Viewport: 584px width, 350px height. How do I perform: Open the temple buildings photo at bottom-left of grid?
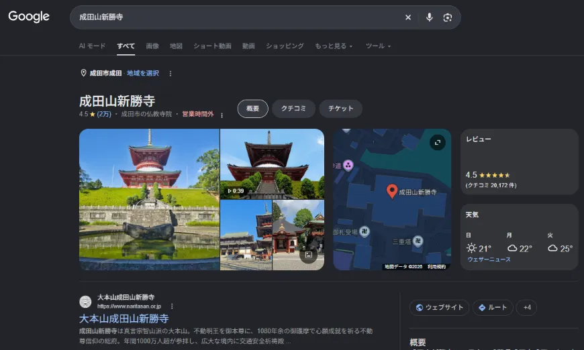click(x=246, y=235)
